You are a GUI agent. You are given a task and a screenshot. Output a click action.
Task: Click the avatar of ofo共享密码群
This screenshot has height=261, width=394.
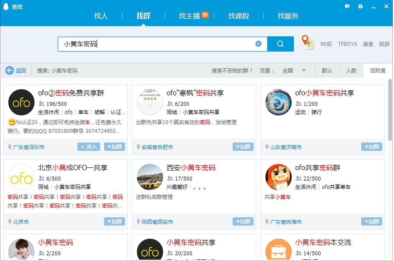[279, 177]
